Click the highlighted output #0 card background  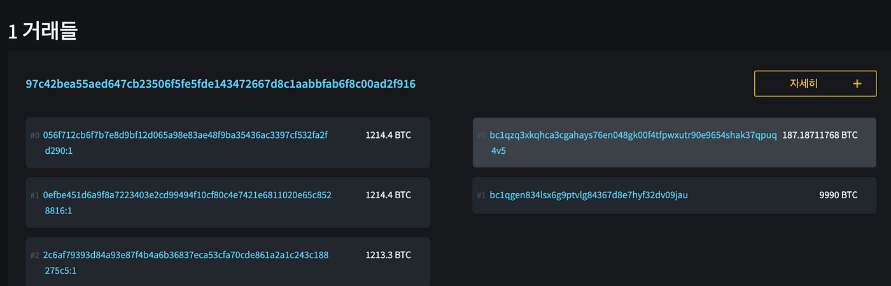(674, 143)
